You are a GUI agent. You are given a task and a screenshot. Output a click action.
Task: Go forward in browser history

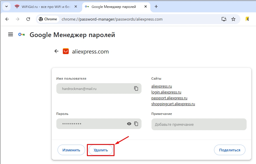coord(18,19)
